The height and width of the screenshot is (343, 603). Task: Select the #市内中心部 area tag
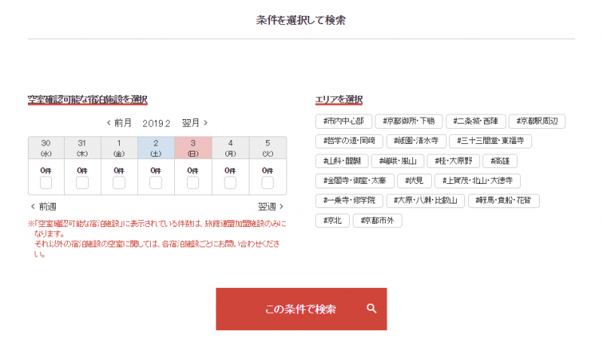click(x=343, y=121)
